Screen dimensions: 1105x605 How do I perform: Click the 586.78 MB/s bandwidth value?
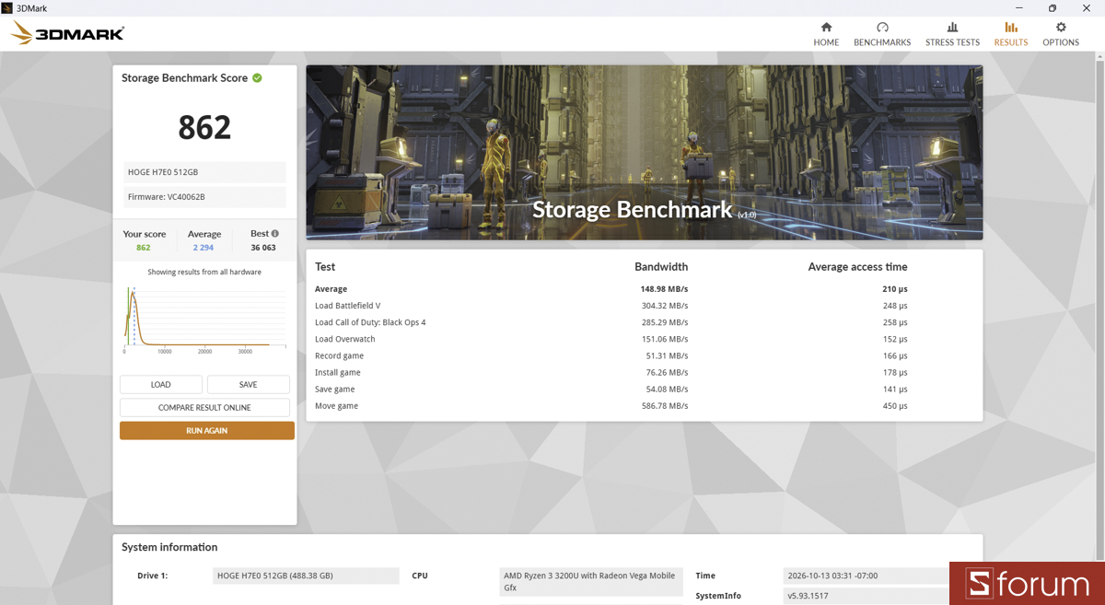pyautogui.click(x=665, y=405)
